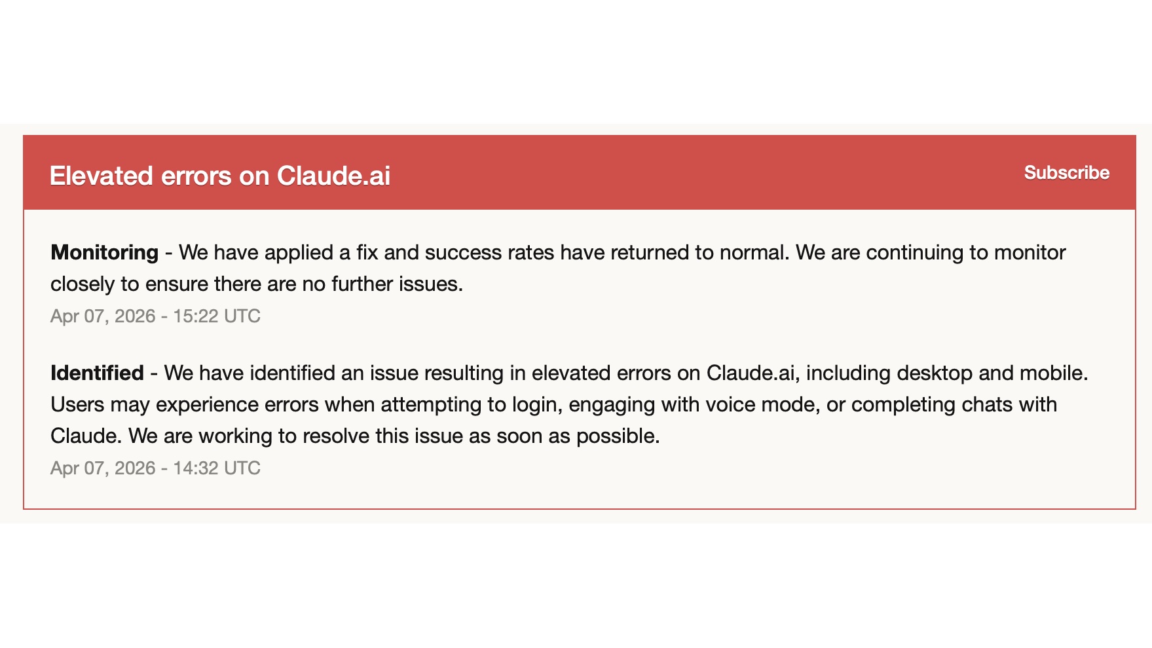Screen dimensions: 1152x648
Task: Click the bold "Identified" status label
Action: tap(97, 373)
